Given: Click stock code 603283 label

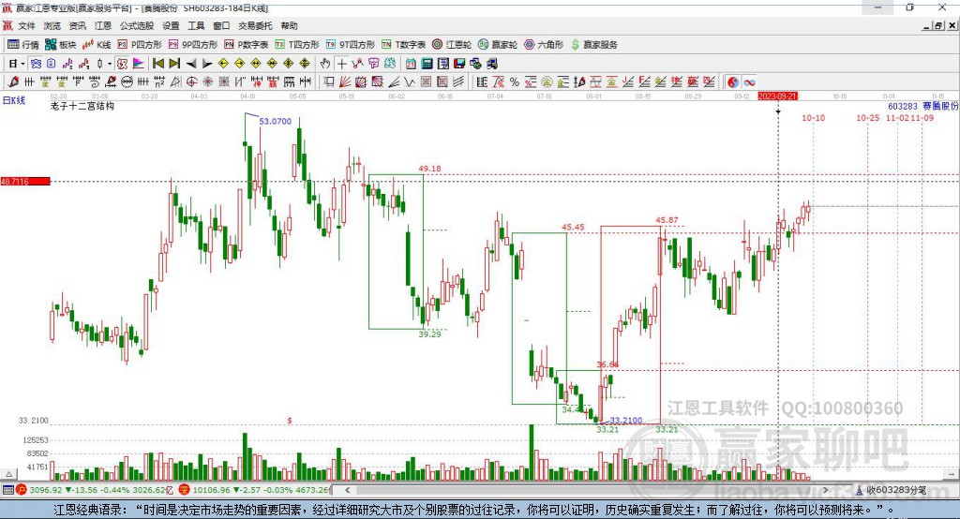Looking at the screenshot, I should [903, 107].
